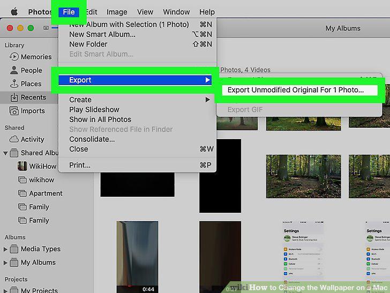
Task: Expand the My Projects disclosure triangle
Action: 5,290
